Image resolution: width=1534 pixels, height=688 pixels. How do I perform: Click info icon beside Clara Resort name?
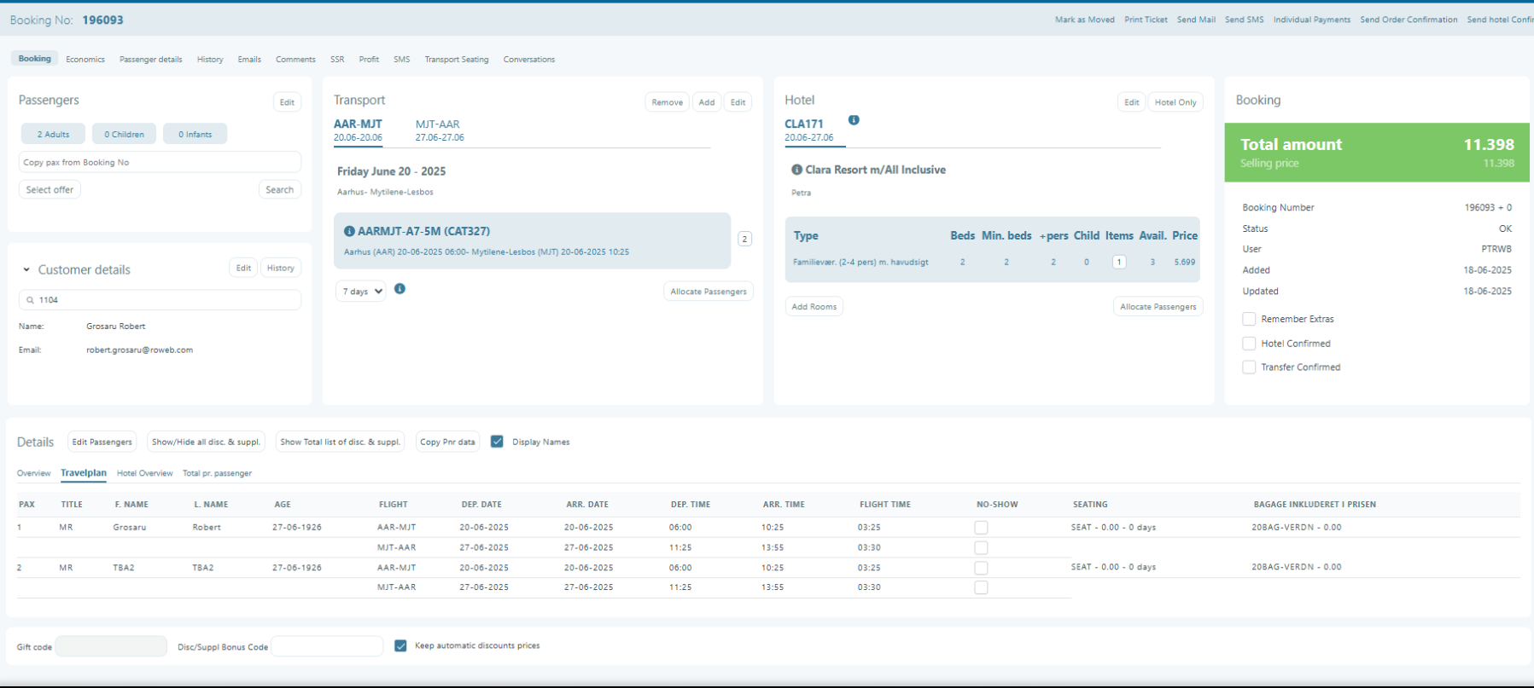coord(796,170)
